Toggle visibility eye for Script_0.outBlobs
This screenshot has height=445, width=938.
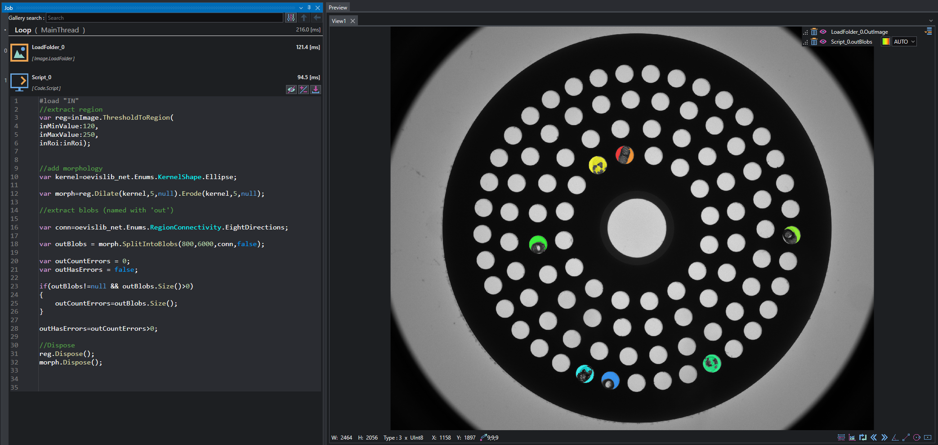click(823, 42)
